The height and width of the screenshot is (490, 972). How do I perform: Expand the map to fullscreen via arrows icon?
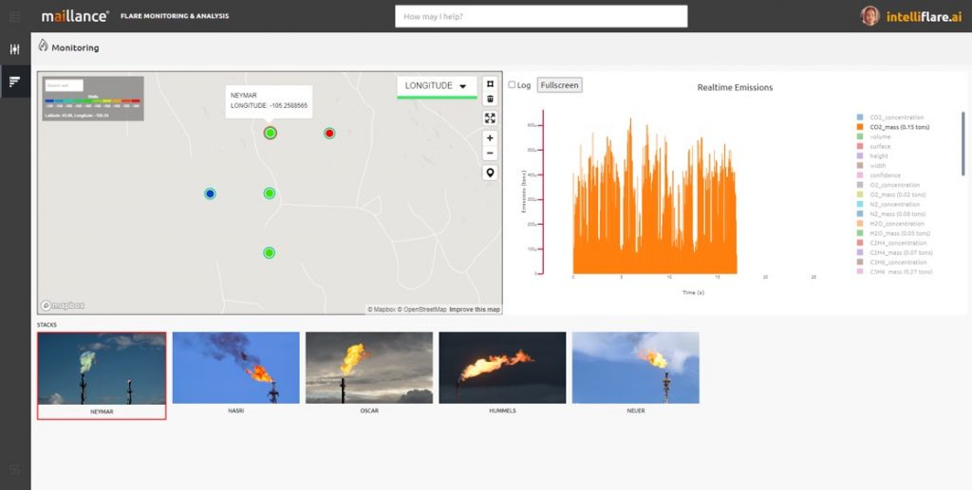tap(490, 118)
